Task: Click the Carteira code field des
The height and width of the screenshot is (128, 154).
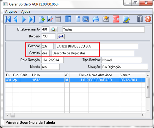Action: click(x=45, y=53)
